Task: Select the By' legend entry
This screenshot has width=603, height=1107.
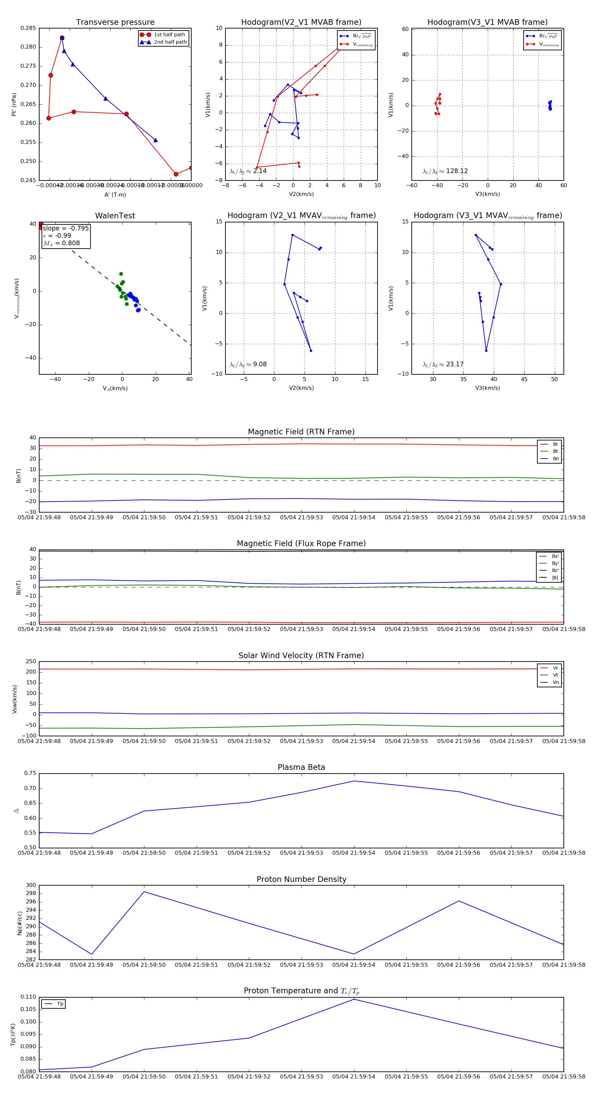Action: tap(549, 563)
